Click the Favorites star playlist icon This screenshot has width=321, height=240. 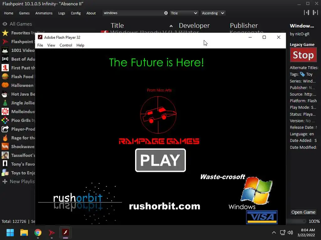[5, 33]
